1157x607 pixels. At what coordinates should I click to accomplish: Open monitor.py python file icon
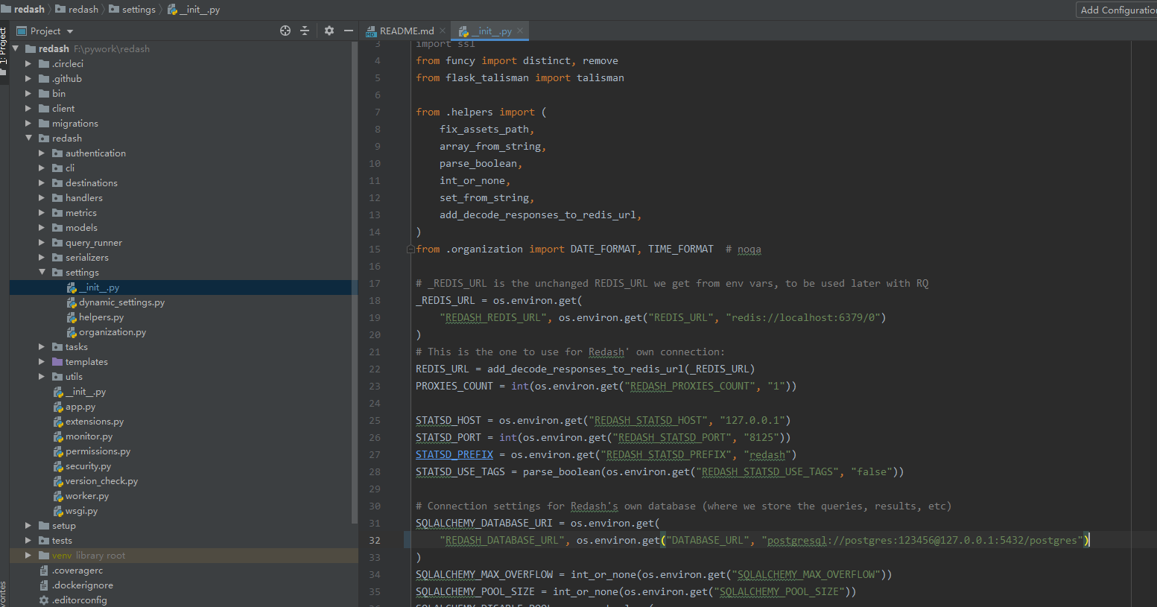coord(58,436)
